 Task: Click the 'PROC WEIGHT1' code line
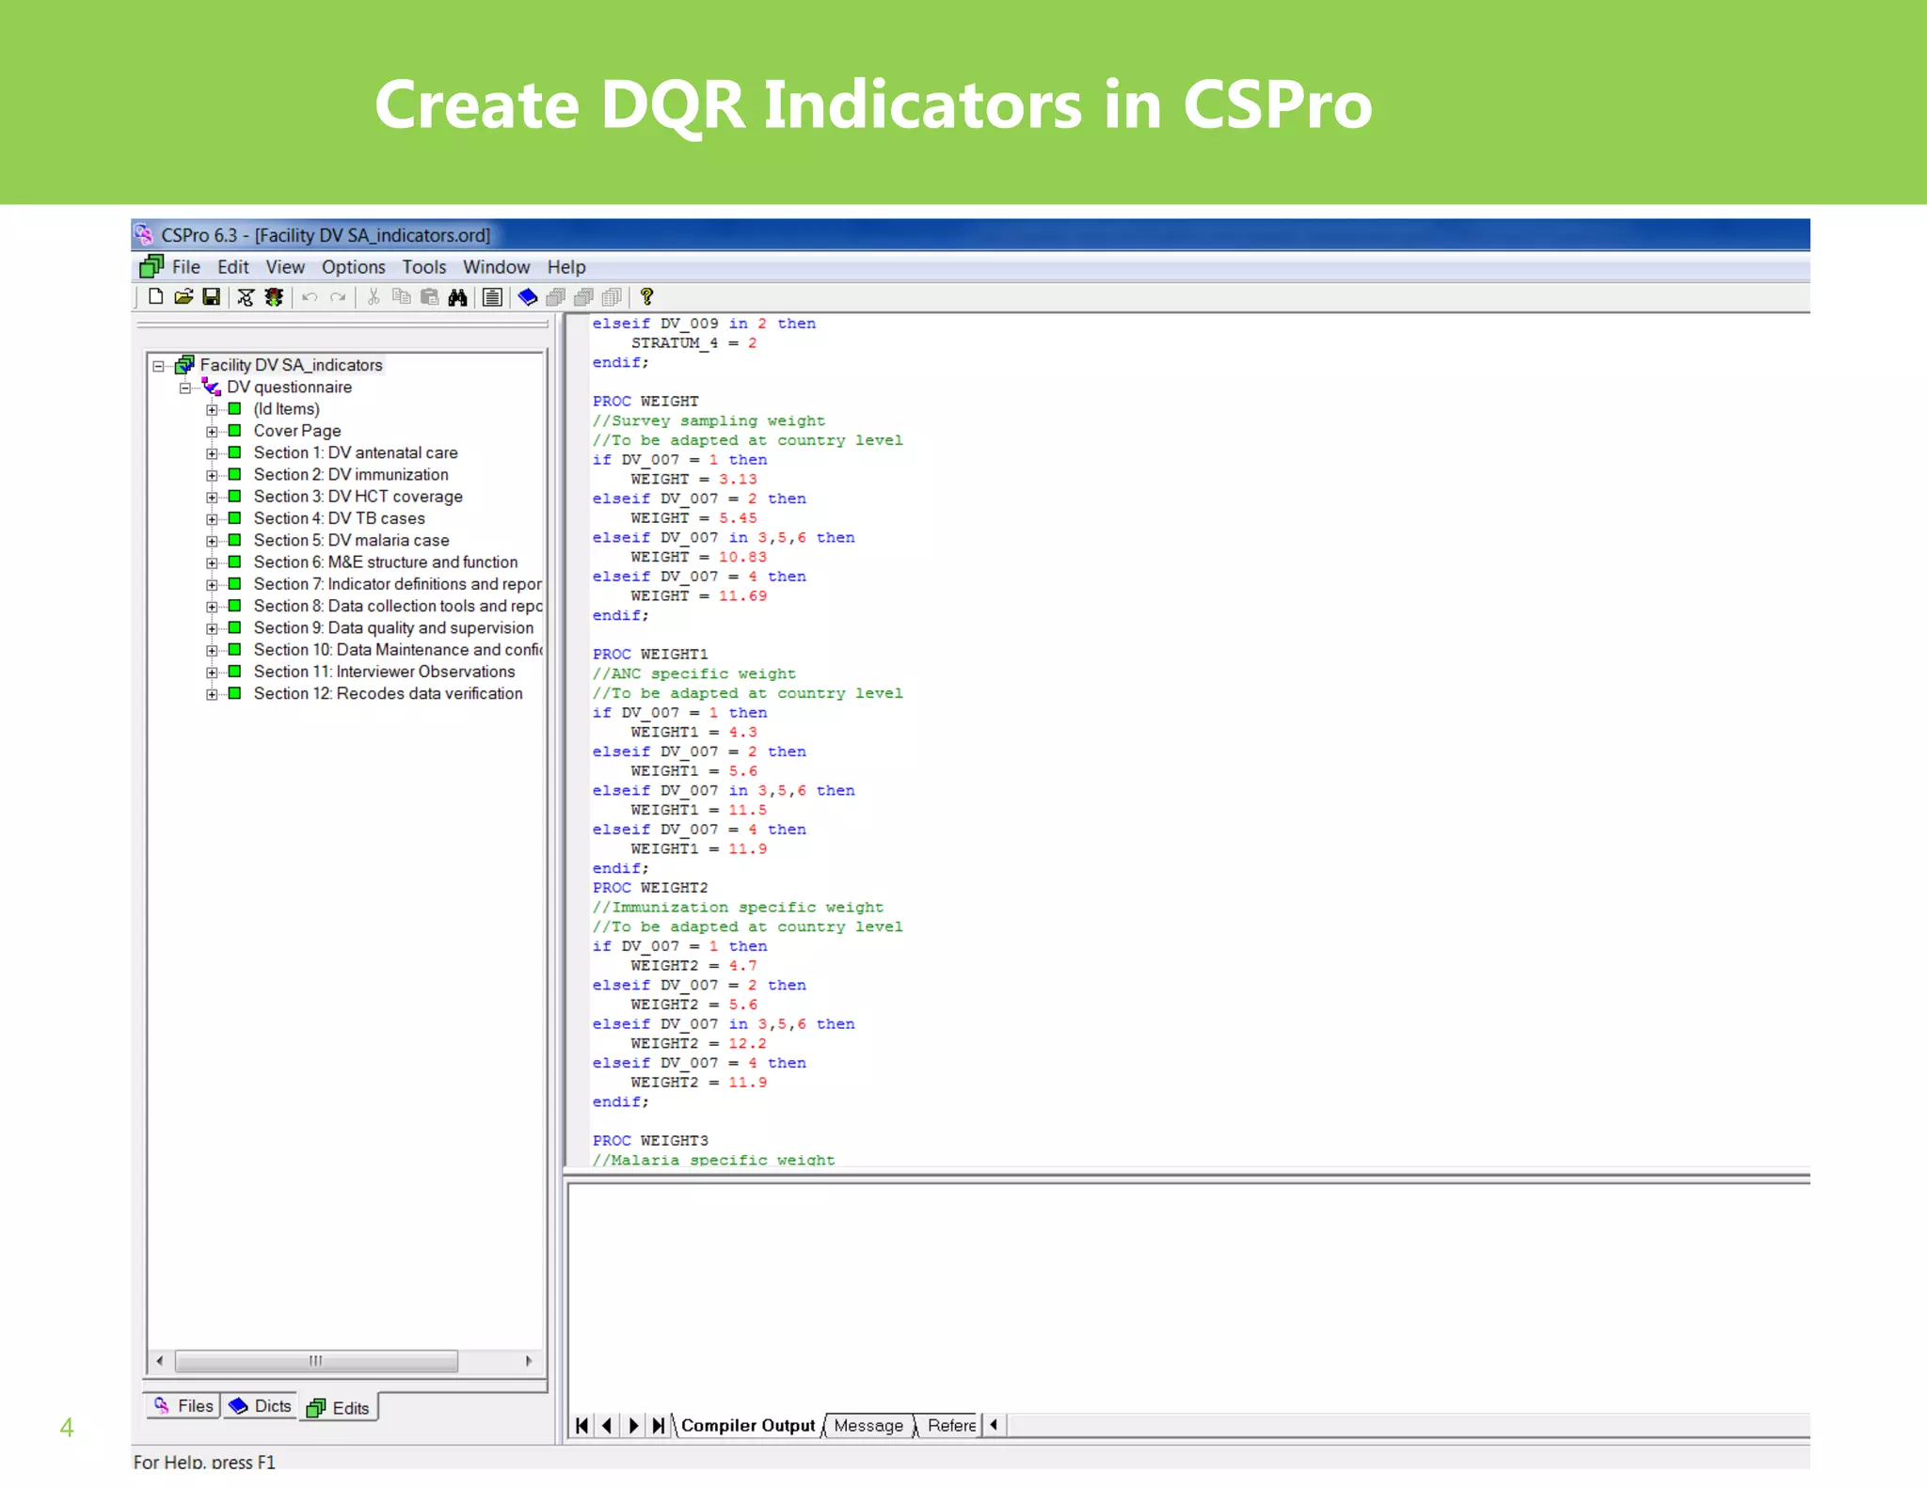tap(650, 654)
